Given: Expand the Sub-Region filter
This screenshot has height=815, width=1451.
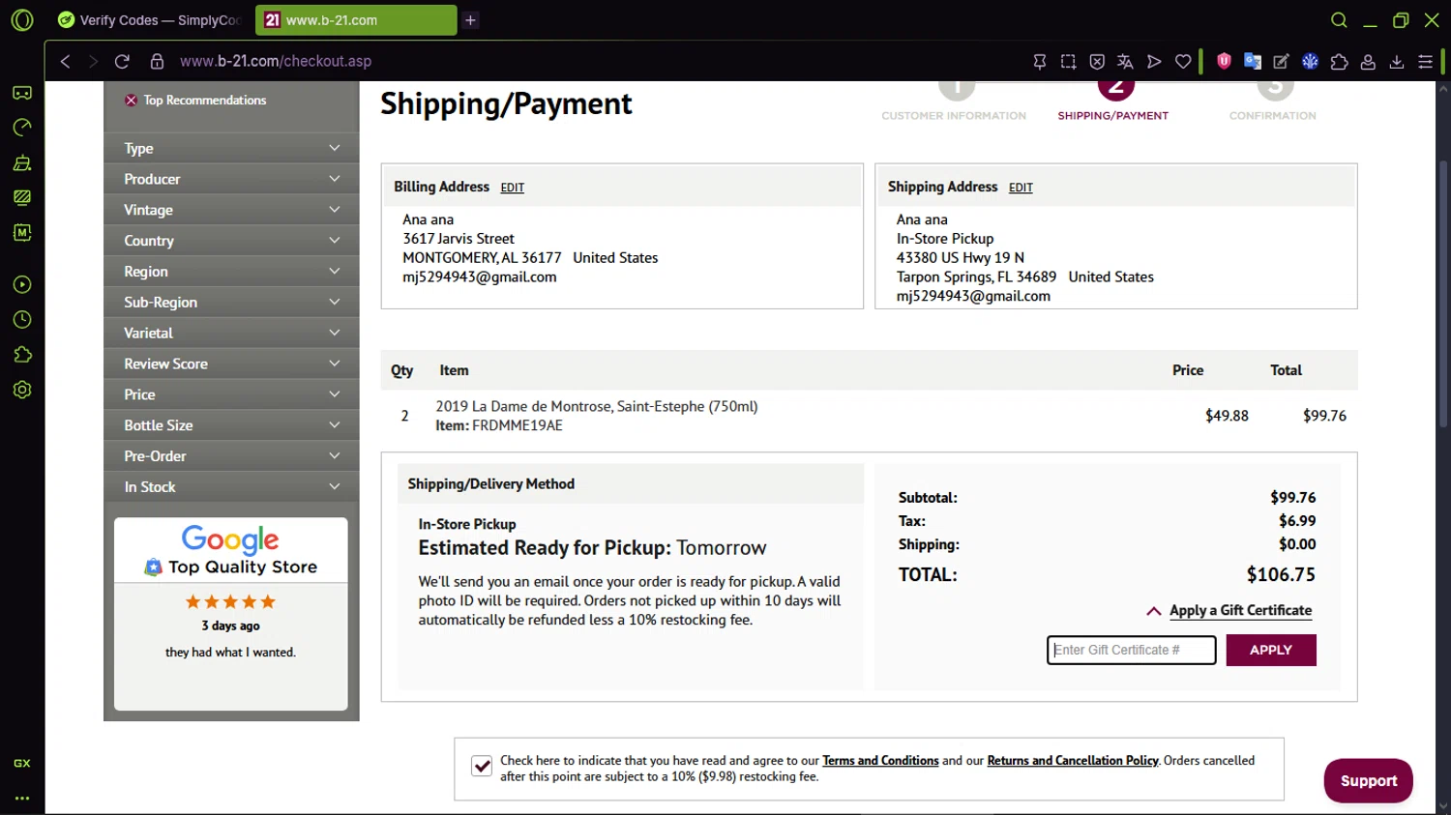Looking at the screenshot, I should click(231, 302).
